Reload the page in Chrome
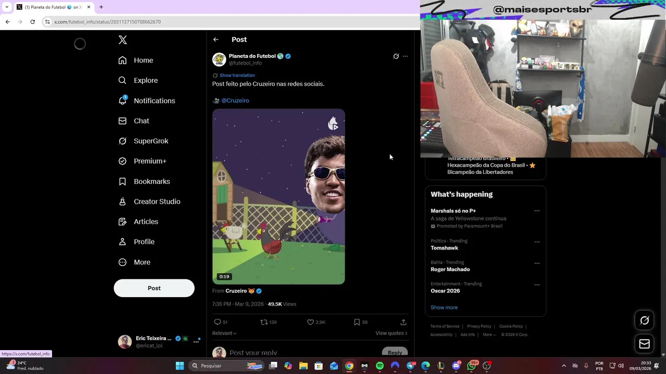This screenshot has height=374, width=666. pyautogui.click(x=32, y=22)
